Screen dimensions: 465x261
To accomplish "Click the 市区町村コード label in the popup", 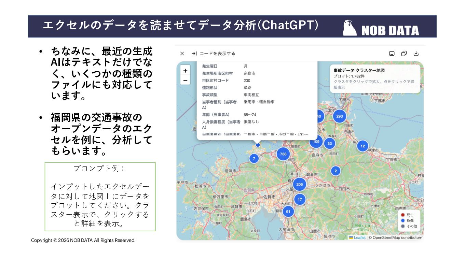I will point(216,81).
